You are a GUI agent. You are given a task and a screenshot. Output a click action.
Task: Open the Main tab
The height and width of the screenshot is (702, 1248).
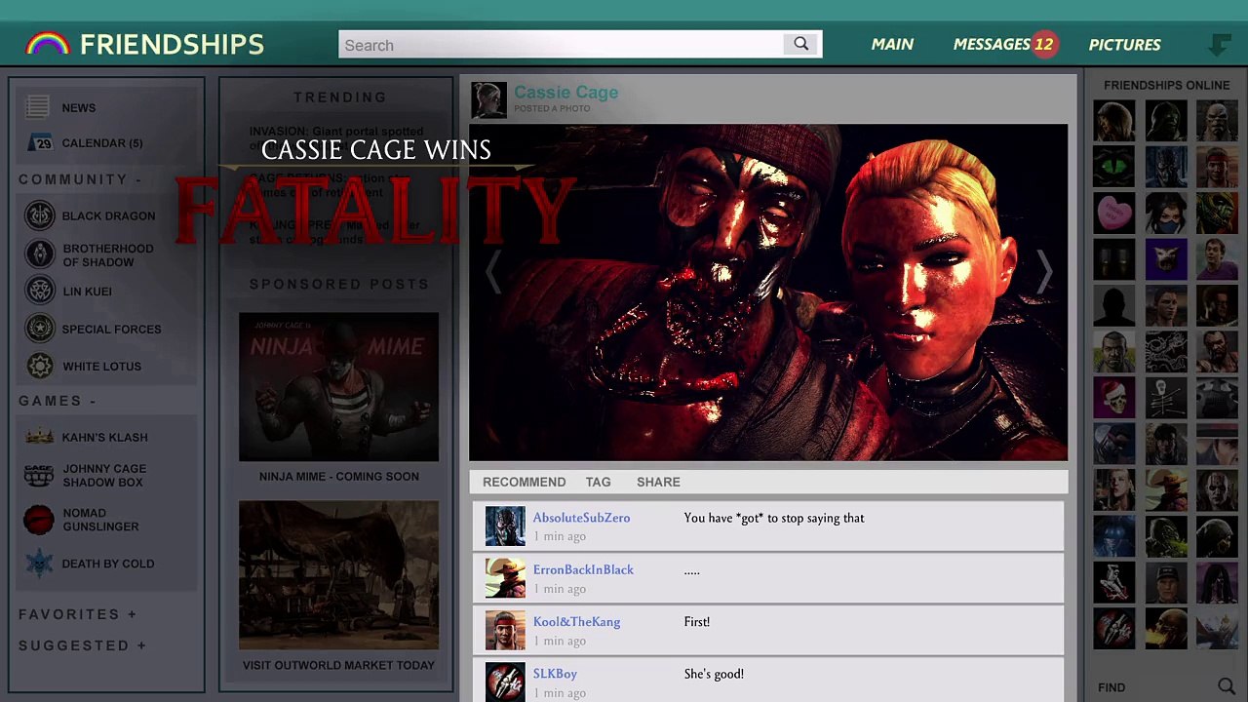point(892,44)
